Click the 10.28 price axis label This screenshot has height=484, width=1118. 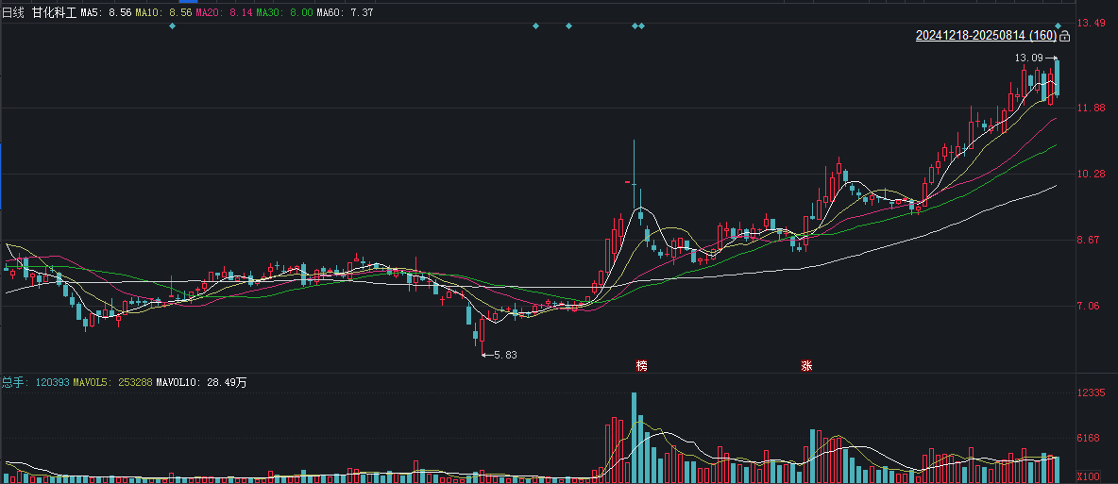1091,174
